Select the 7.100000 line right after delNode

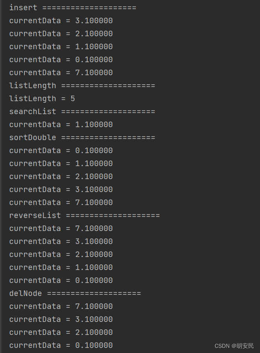[61, 306]
